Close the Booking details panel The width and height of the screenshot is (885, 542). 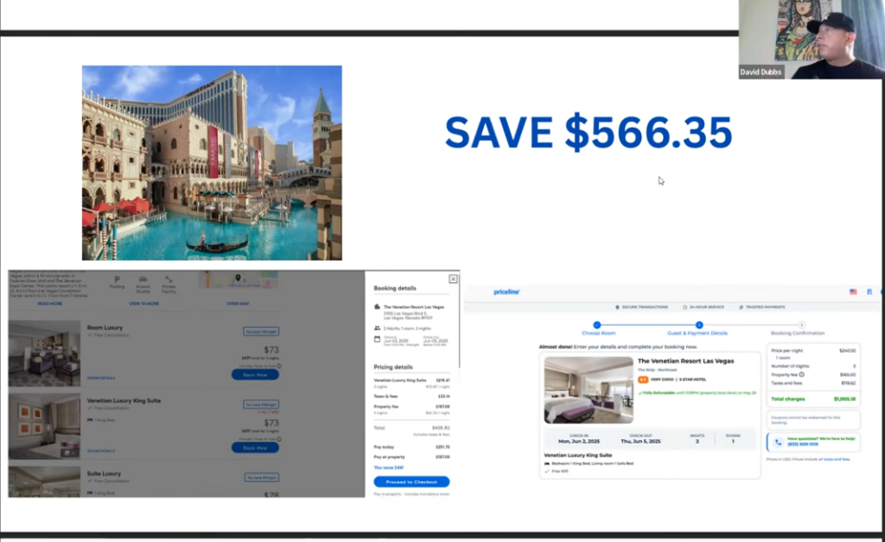point(453,279)
